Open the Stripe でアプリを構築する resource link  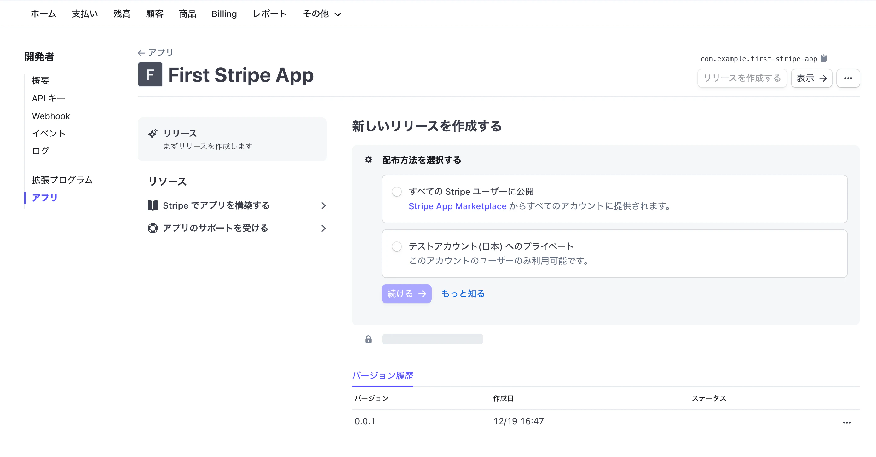(x=216, y=205)
